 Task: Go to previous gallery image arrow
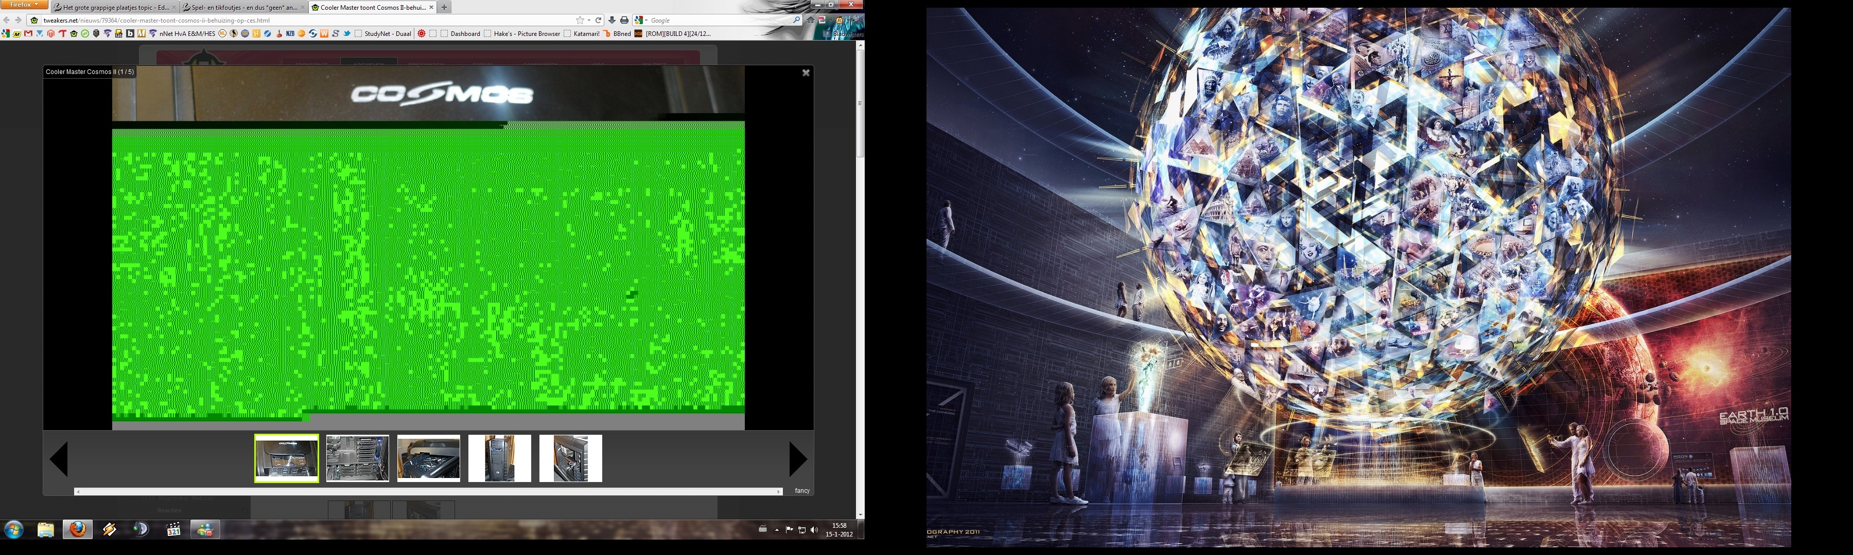tap(60, 459)
